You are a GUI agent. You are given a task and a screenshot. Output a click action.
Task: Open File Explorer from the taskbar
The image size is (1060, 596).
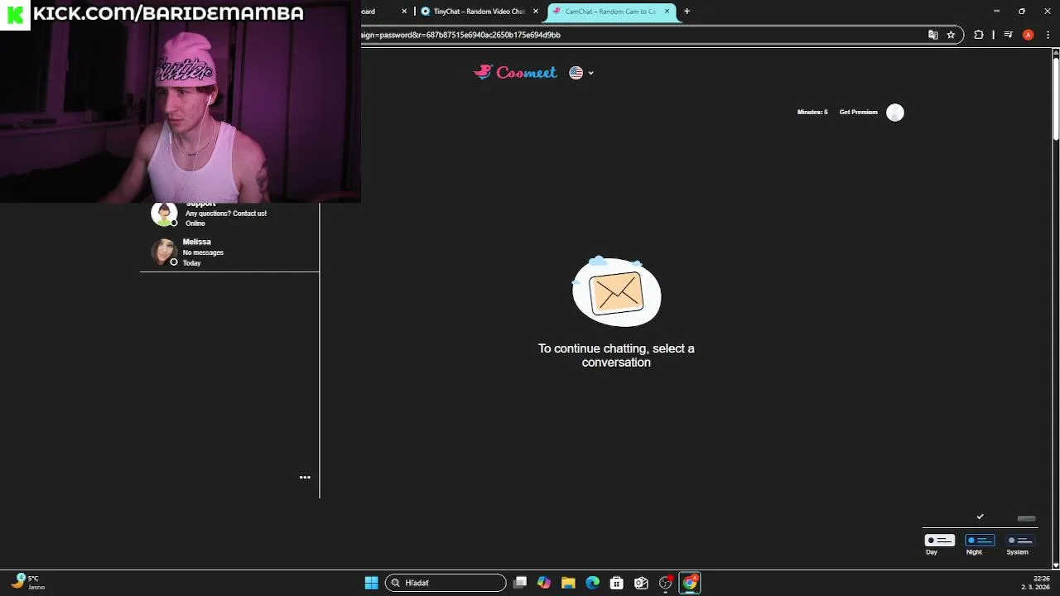click(x=568, y=583)
